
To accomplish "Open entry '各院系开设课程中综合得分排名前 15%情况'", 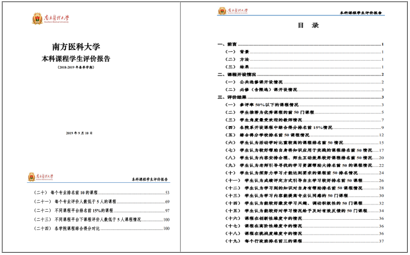I will point(304,128).
